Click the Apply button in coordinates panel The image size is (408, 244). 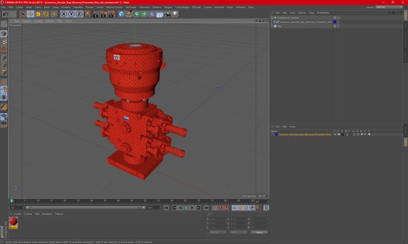259,232
